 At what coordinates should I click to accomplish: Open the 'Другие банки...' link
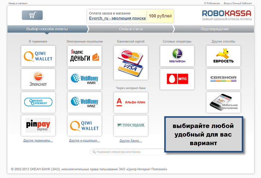[130, 141]
